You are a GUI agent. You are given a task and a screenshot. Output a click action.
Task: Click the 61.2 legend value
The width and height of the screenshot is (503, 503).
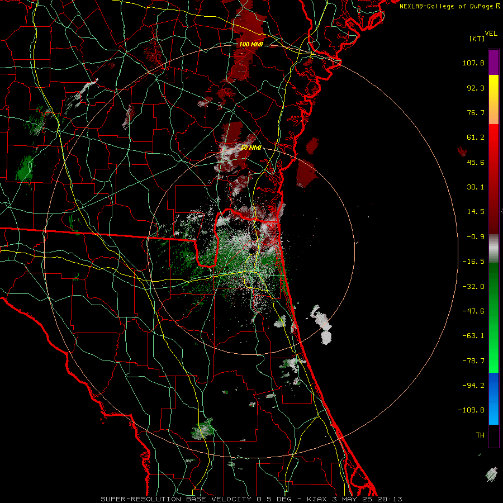(476, 137)
